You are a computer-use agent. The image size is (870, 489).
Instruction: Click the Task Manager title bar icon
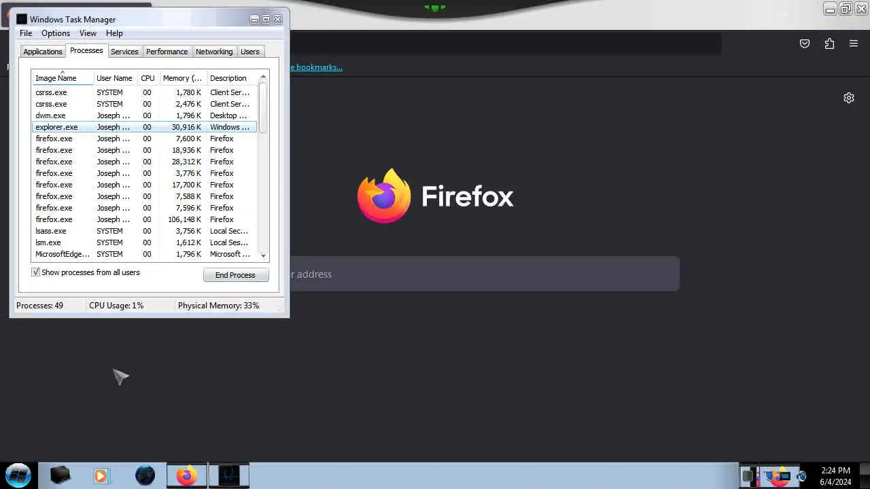pyautogui.click(x=22, y=19)
